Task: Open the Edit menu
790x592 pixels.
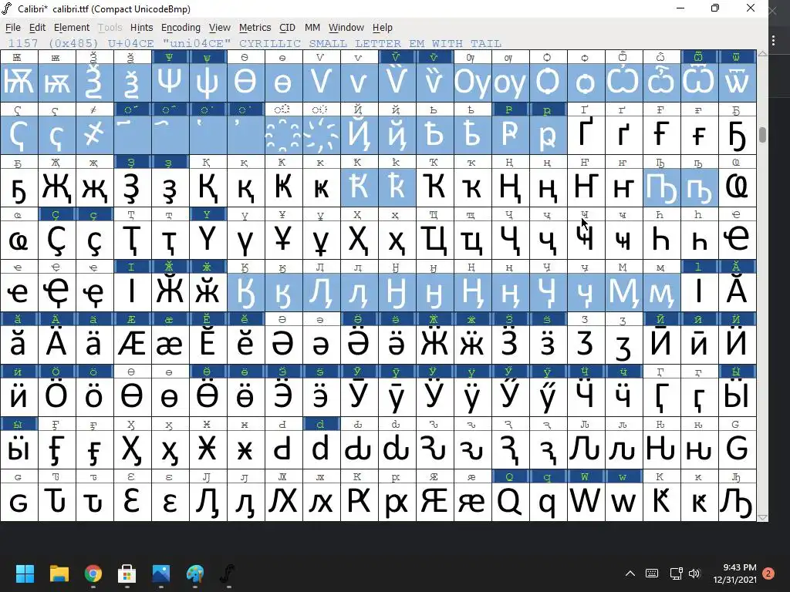Action: (x=37, y=28)
